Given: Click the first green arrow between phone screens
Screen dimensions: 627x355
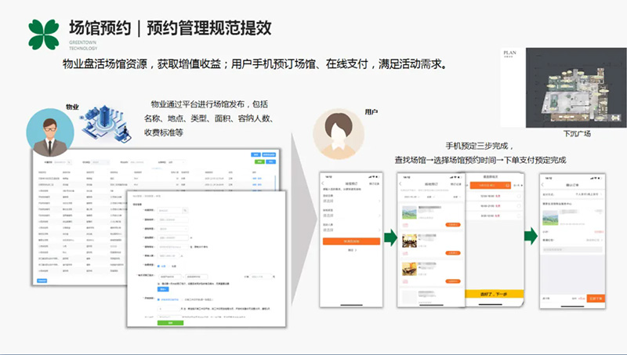Looking at the screenshot, I should pos(391,237).
